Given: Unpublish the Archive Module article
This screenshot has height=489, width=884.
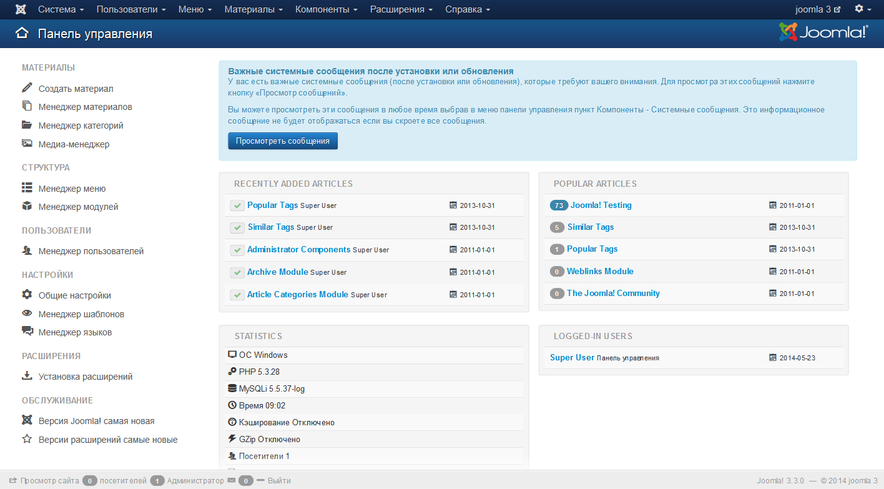Looking at the screenshot, I should pos(237,272).
